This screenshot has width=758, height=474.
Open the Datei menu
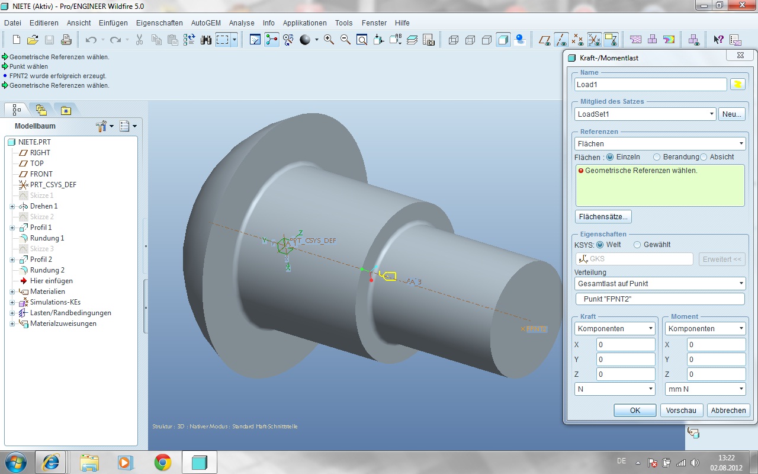point(12,23)
